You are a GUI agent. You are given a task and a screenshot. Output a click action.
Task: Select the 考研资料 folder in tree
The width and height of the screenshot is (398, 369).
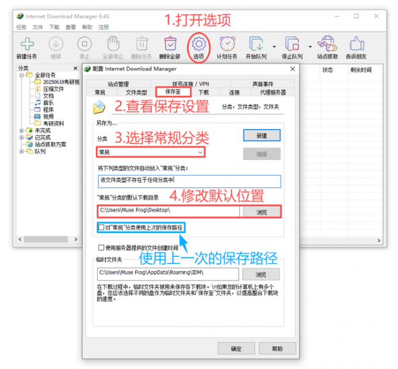[x=54, y=124]
